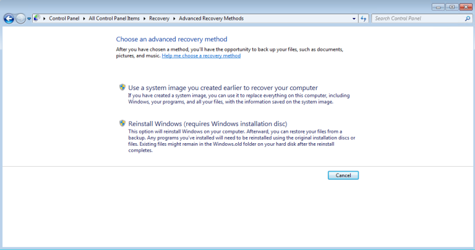The width and height of the screenshot is (475, 250).
Task: Click Choose an advanced recovery method heading
Action: tap(171, 39)
